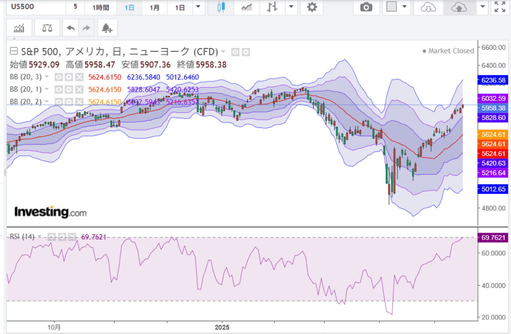Click the load chart cloud-download icon
The image size is (511, 334).
pyautogui.click(x=428, y=7)
